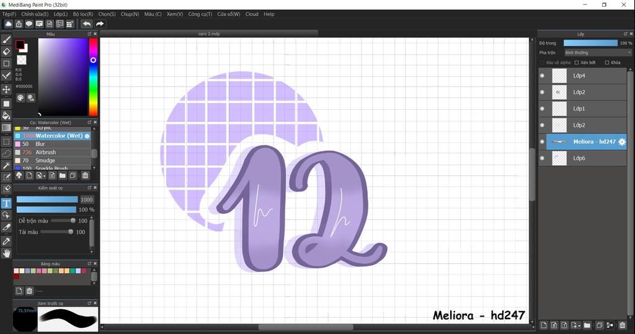Viewport: 635px width, 334px height.
Task: Toggle visibility of Lớp4 layer
Action: (x=542, y=76)
